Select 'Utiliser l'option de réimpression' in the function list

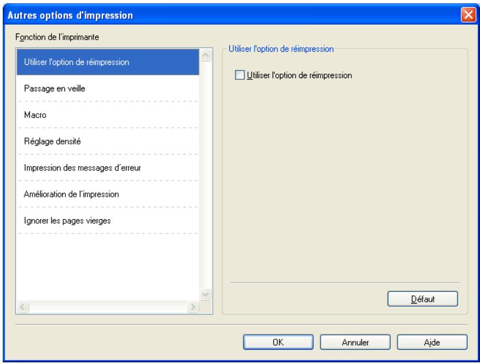(108, 62)
